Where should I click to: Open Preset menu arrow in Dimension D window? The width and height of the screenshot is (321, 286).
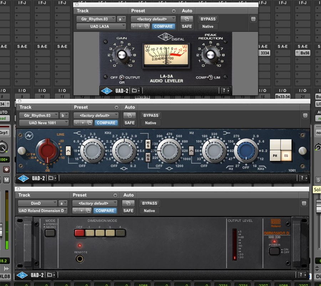pyautogui.click(x=115, y=195)
